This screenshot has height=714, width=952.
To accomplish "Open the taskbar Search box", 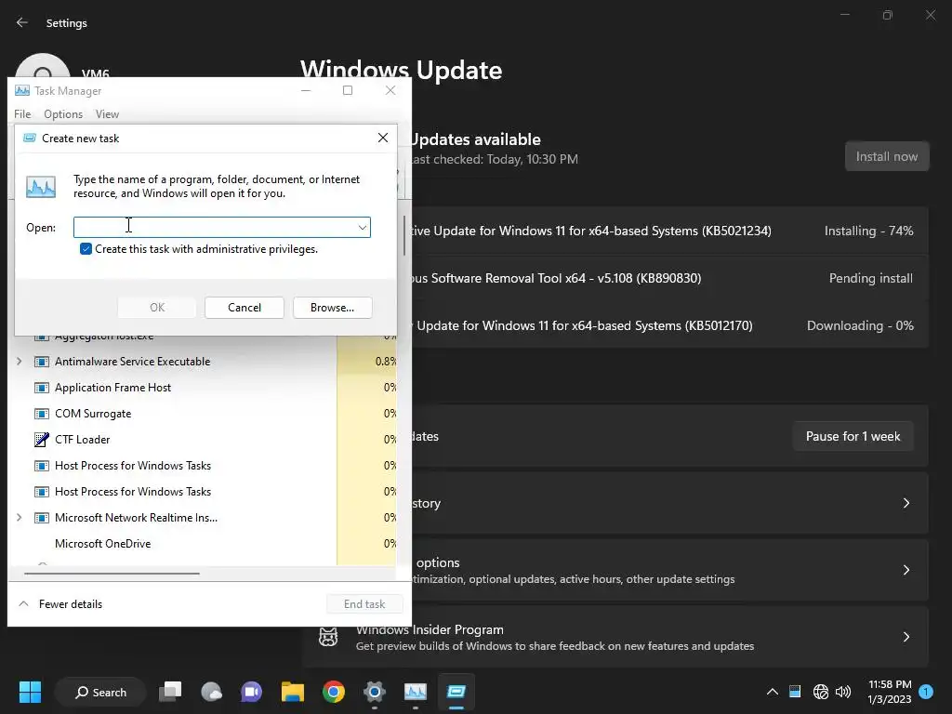I will [x=100, y=692].
